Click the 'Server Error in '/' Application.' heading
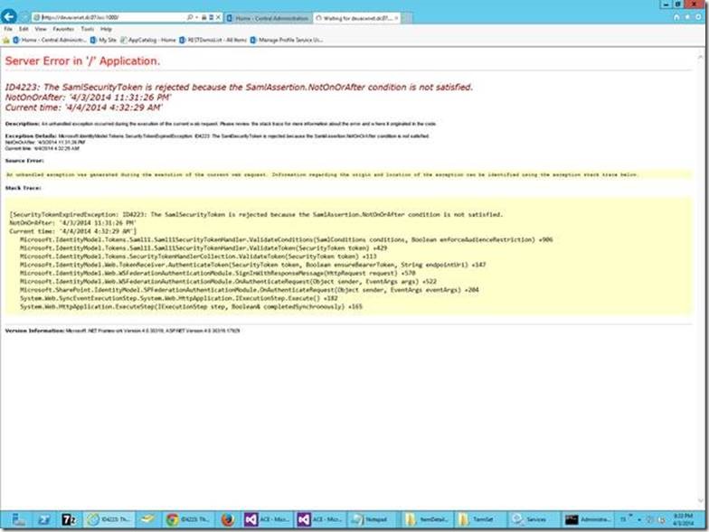Image resolution: width=709 pixels, height=532 pixels. pyautogui.click(x=82, y=61)
